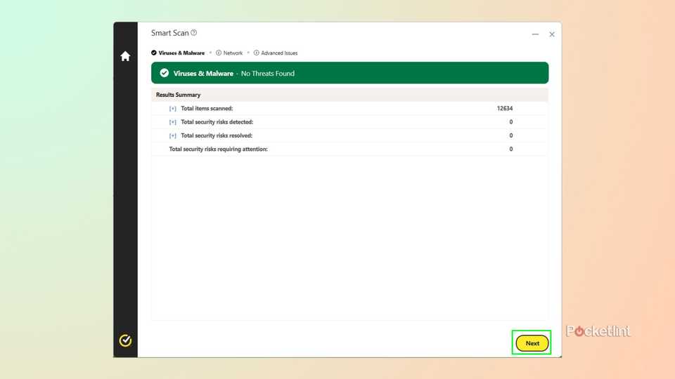Click the Results Summary header
The image size is (675, 379).
[x=349, y=95]
